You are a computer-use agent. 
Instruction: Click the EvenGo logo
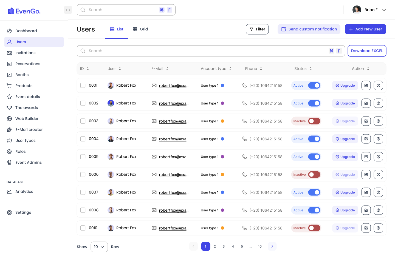(x=24, y=11)
